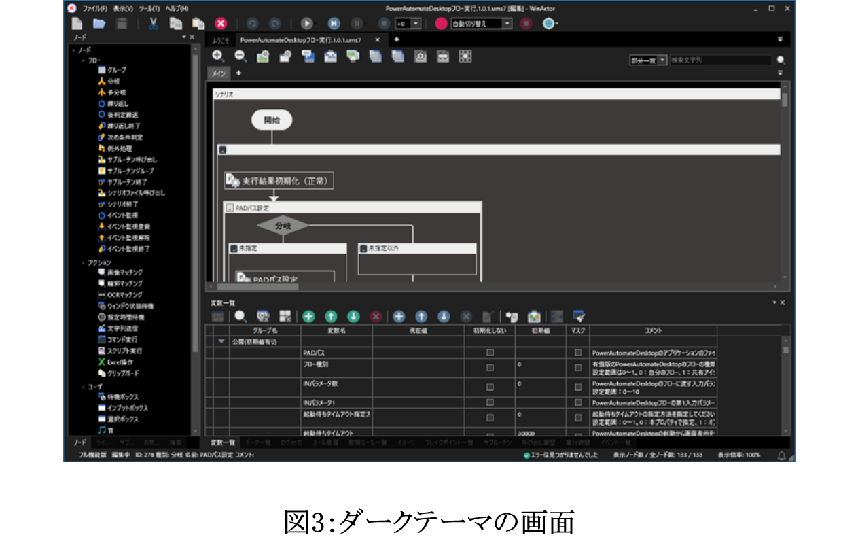
Task: Select the メイン scenario tab
Action: [219, 73]
